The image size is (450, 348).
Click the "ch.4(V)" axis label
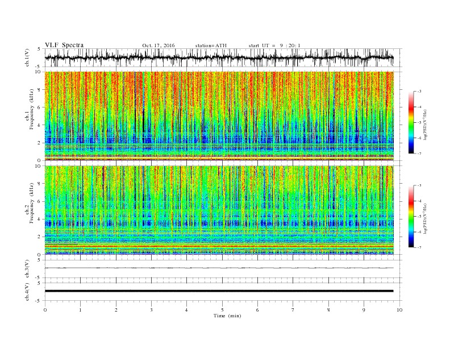(27, 292)
